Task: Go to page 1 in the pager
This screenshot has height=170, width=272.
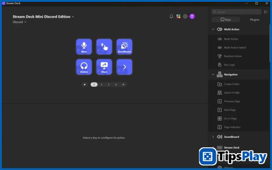Action: click(x=94, y=85)
